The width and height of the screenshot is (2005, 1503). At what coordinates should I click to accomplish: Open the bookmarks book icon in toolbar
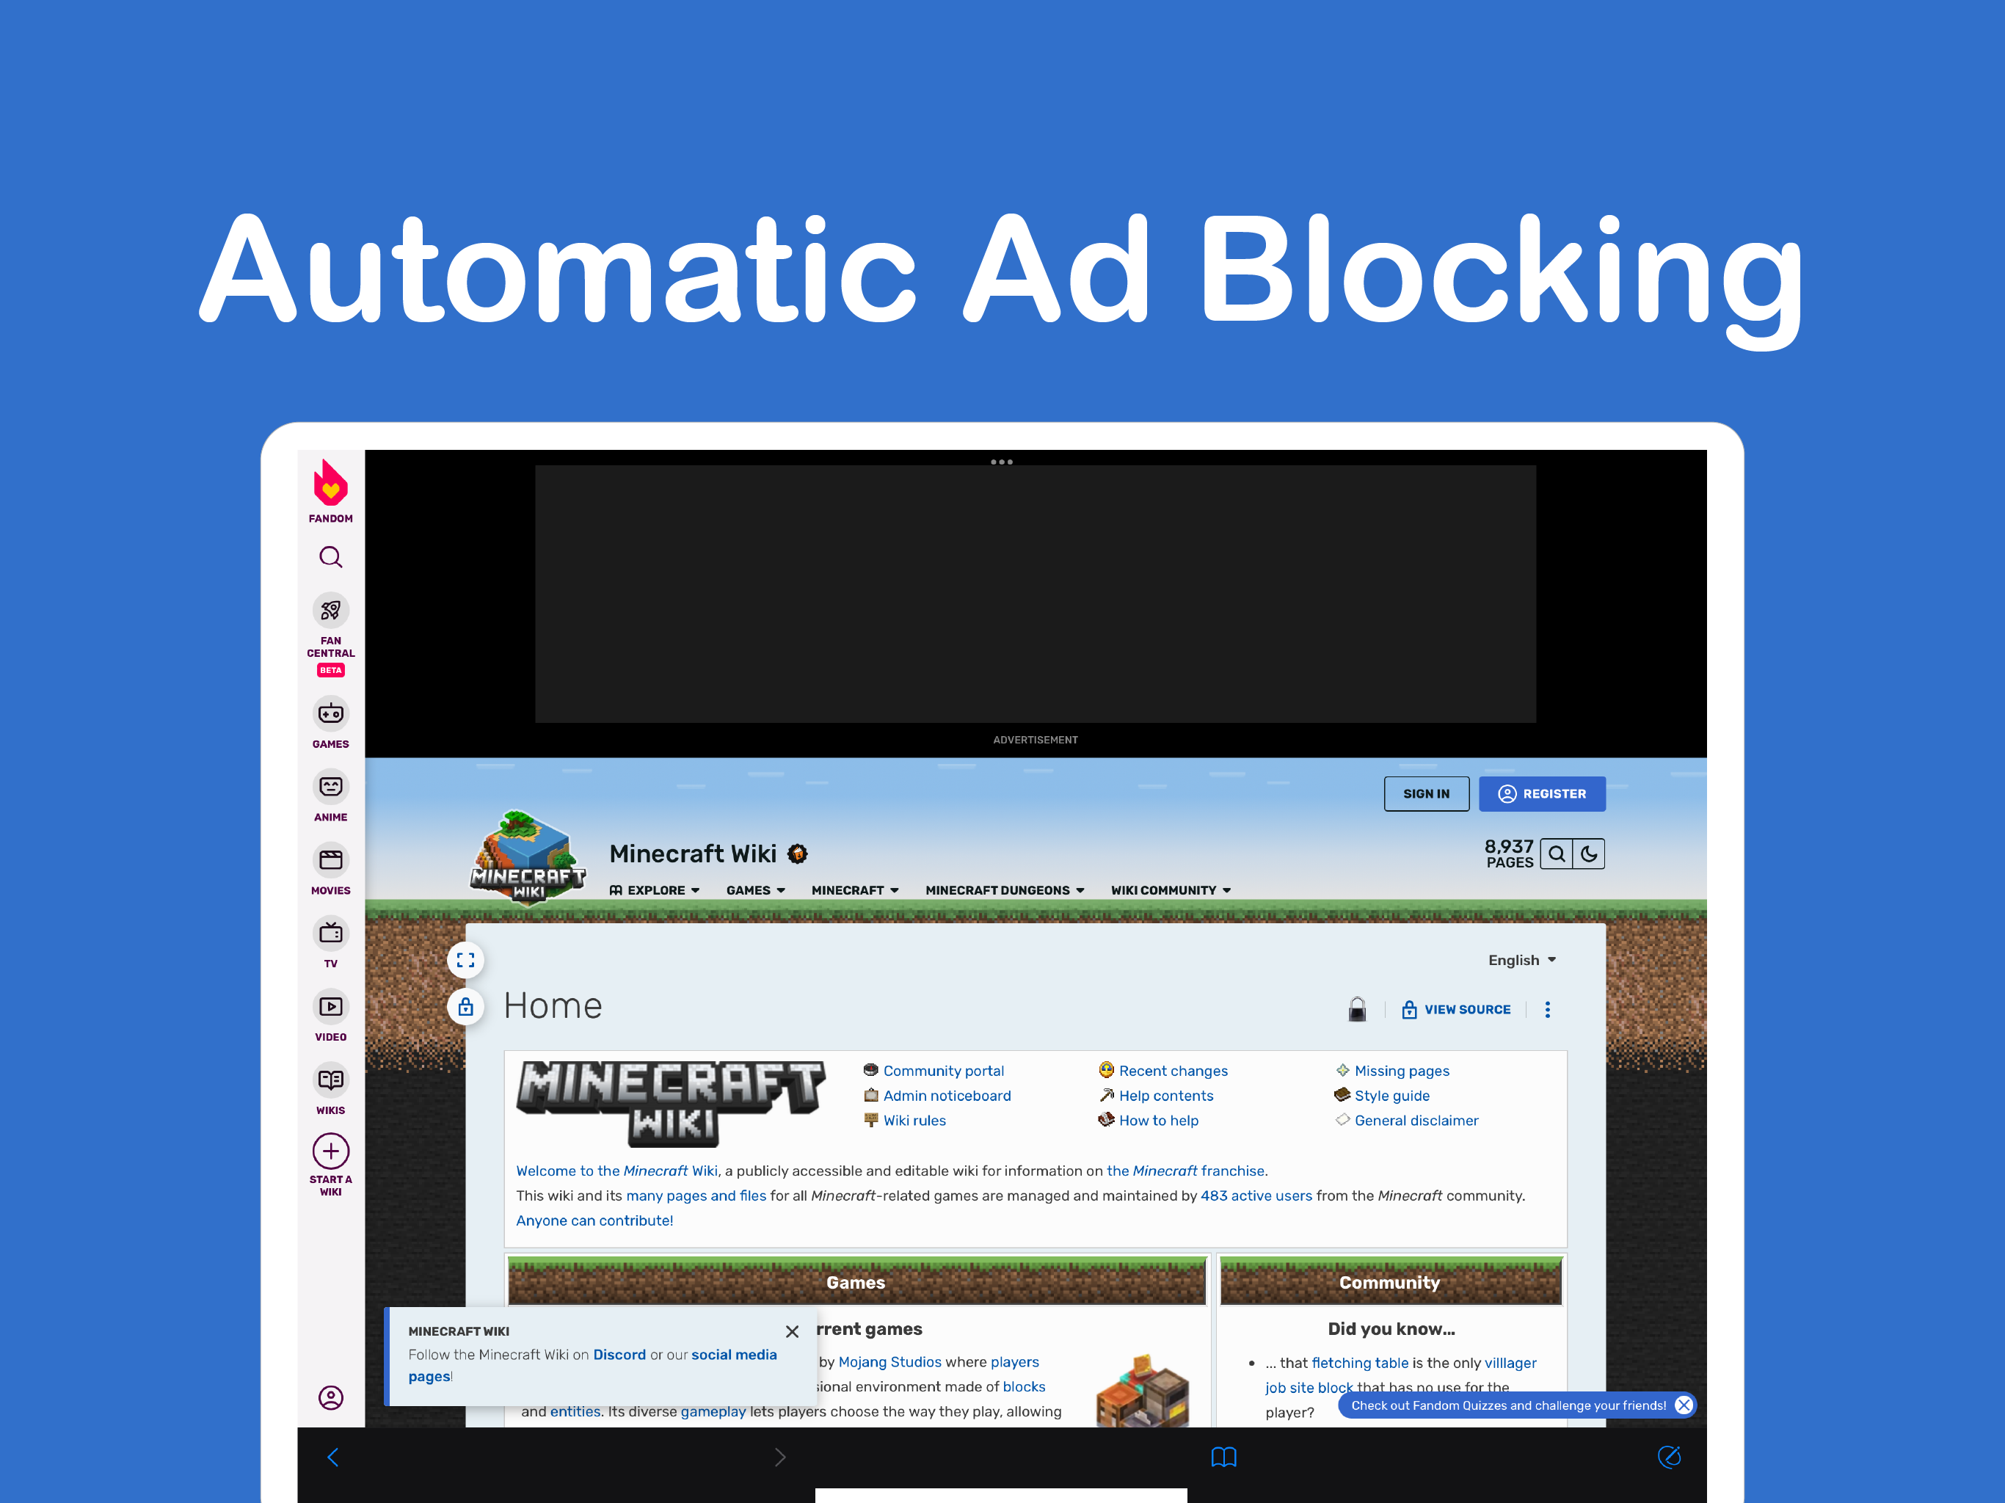tap(1223, 1457)
